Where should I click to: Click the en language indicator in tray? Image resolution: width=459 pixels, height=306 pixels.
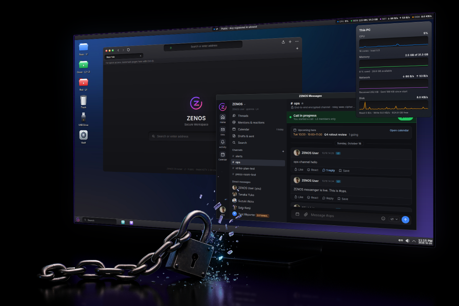point(400,240)
